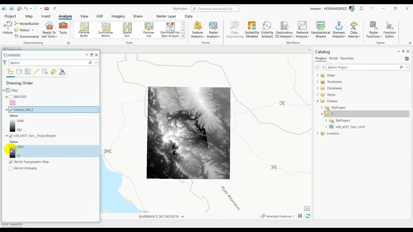Pause map drawing in status bar
The image size is (413, 232).
point(300,216)
